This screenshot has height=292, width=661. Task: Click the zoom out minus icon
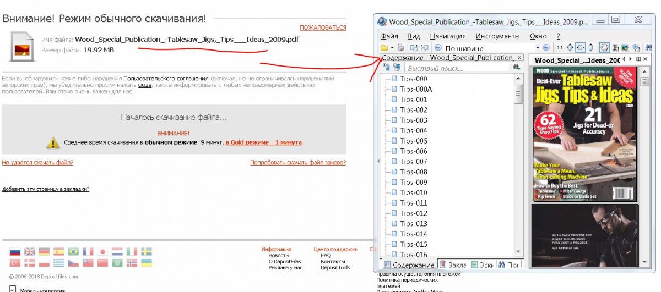pyautogui.click(x=438, y=48)
